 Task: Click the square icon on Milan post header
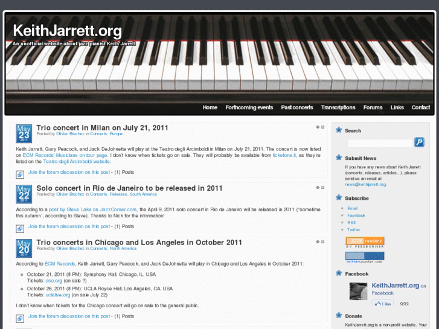pyautogui.click(x=323, y=127)
